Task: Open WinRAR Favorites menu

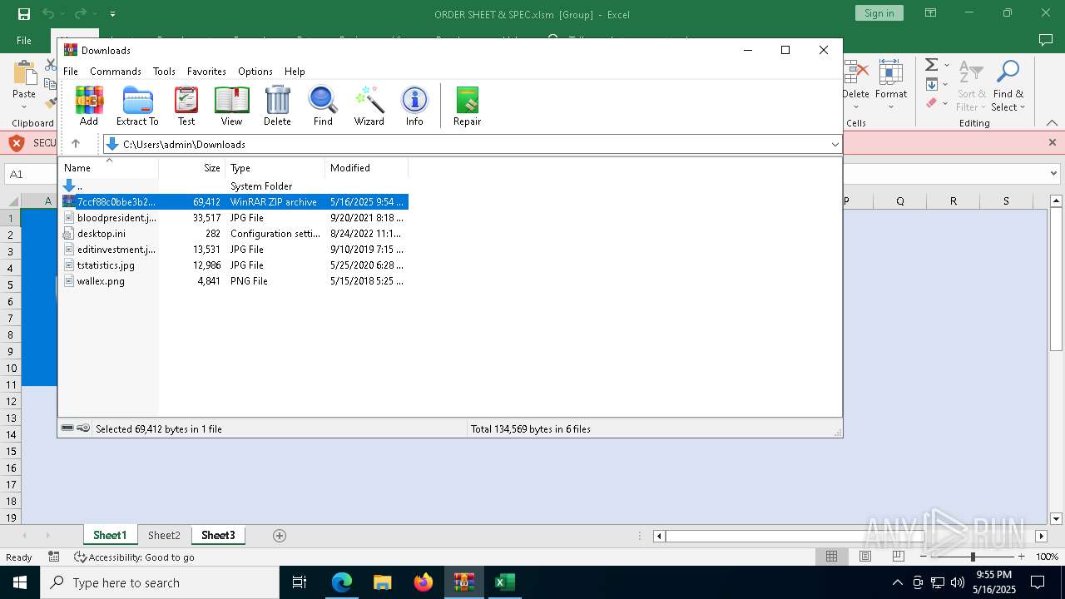Action: [x=206, y=72]
